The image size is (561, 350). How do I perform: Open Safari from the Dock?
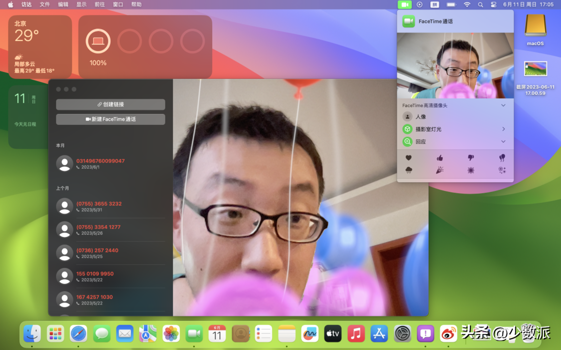coord(78,333)
